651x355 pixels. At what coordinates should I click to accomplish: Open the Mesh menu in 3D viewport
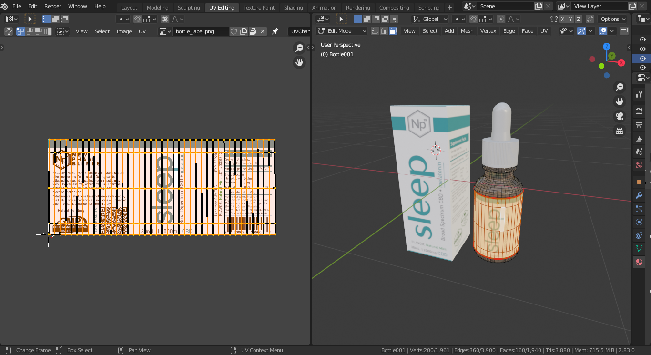467,31
